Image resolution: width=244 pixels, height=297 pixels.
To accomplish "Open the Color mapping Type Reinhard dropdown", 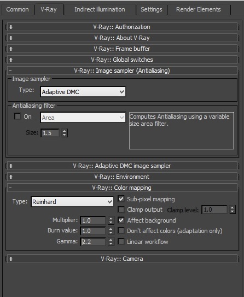I will click(72, 201).
